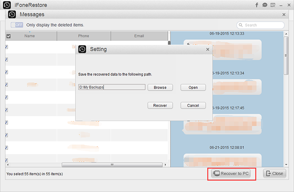
Task: Toggle 'Only display the deleted items' switch
Action: (x=17, y=25)
